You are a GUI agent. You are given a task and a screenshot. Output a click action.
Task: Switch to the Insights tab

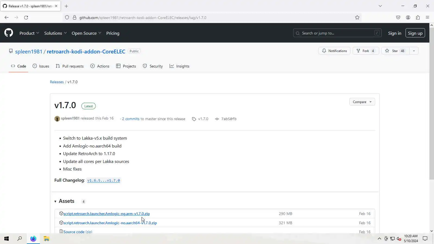point(179,66)
